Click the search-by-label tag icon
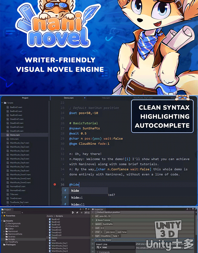 tap(77, 212)
